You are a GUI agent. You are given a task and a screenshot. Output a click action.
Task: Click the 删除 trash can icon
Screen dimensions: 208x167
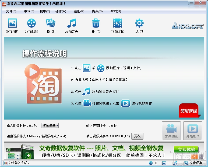tap(96, 23)
